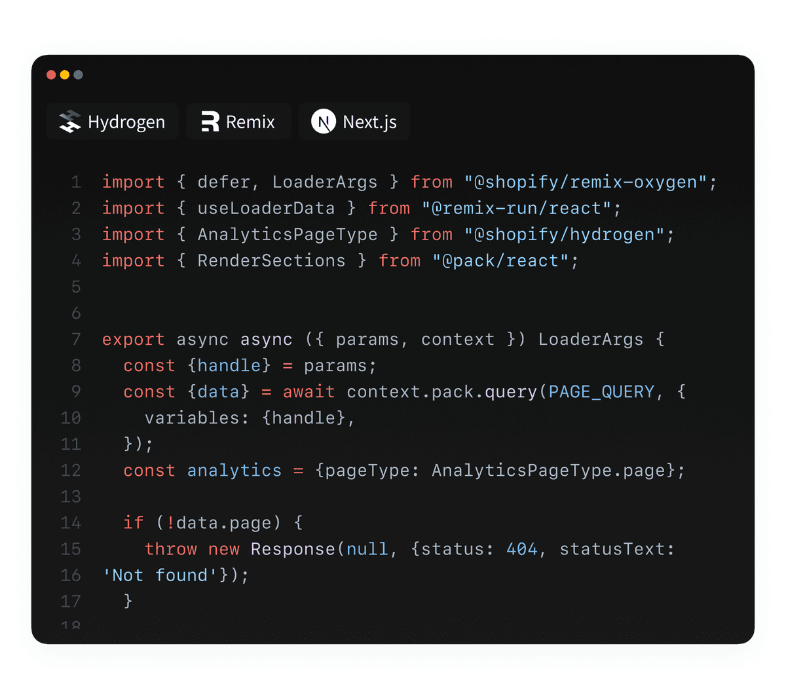Click the export keyword on line 7
786x699 pixels.
tap(134, 340)
